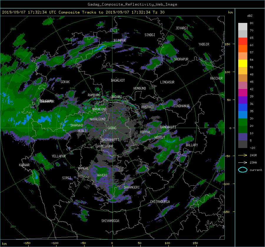
Task: Click the LAXMESHWAR city label
Action: [x=104, y=146]
